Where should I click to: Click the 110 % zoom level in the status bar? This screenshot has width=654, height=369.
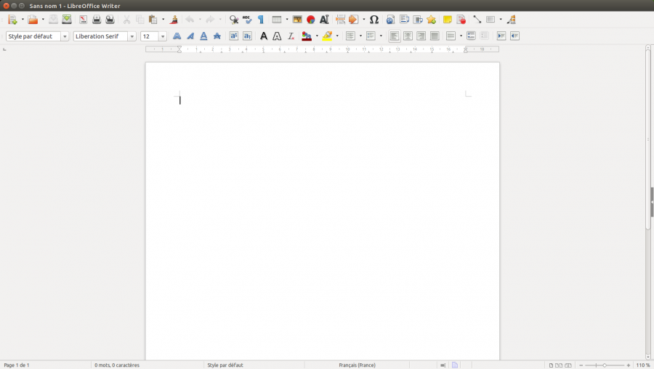click(x=643, y=365)
